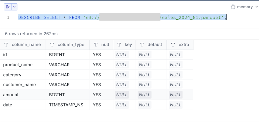Click into the SQL editor query line

(122, 17)
